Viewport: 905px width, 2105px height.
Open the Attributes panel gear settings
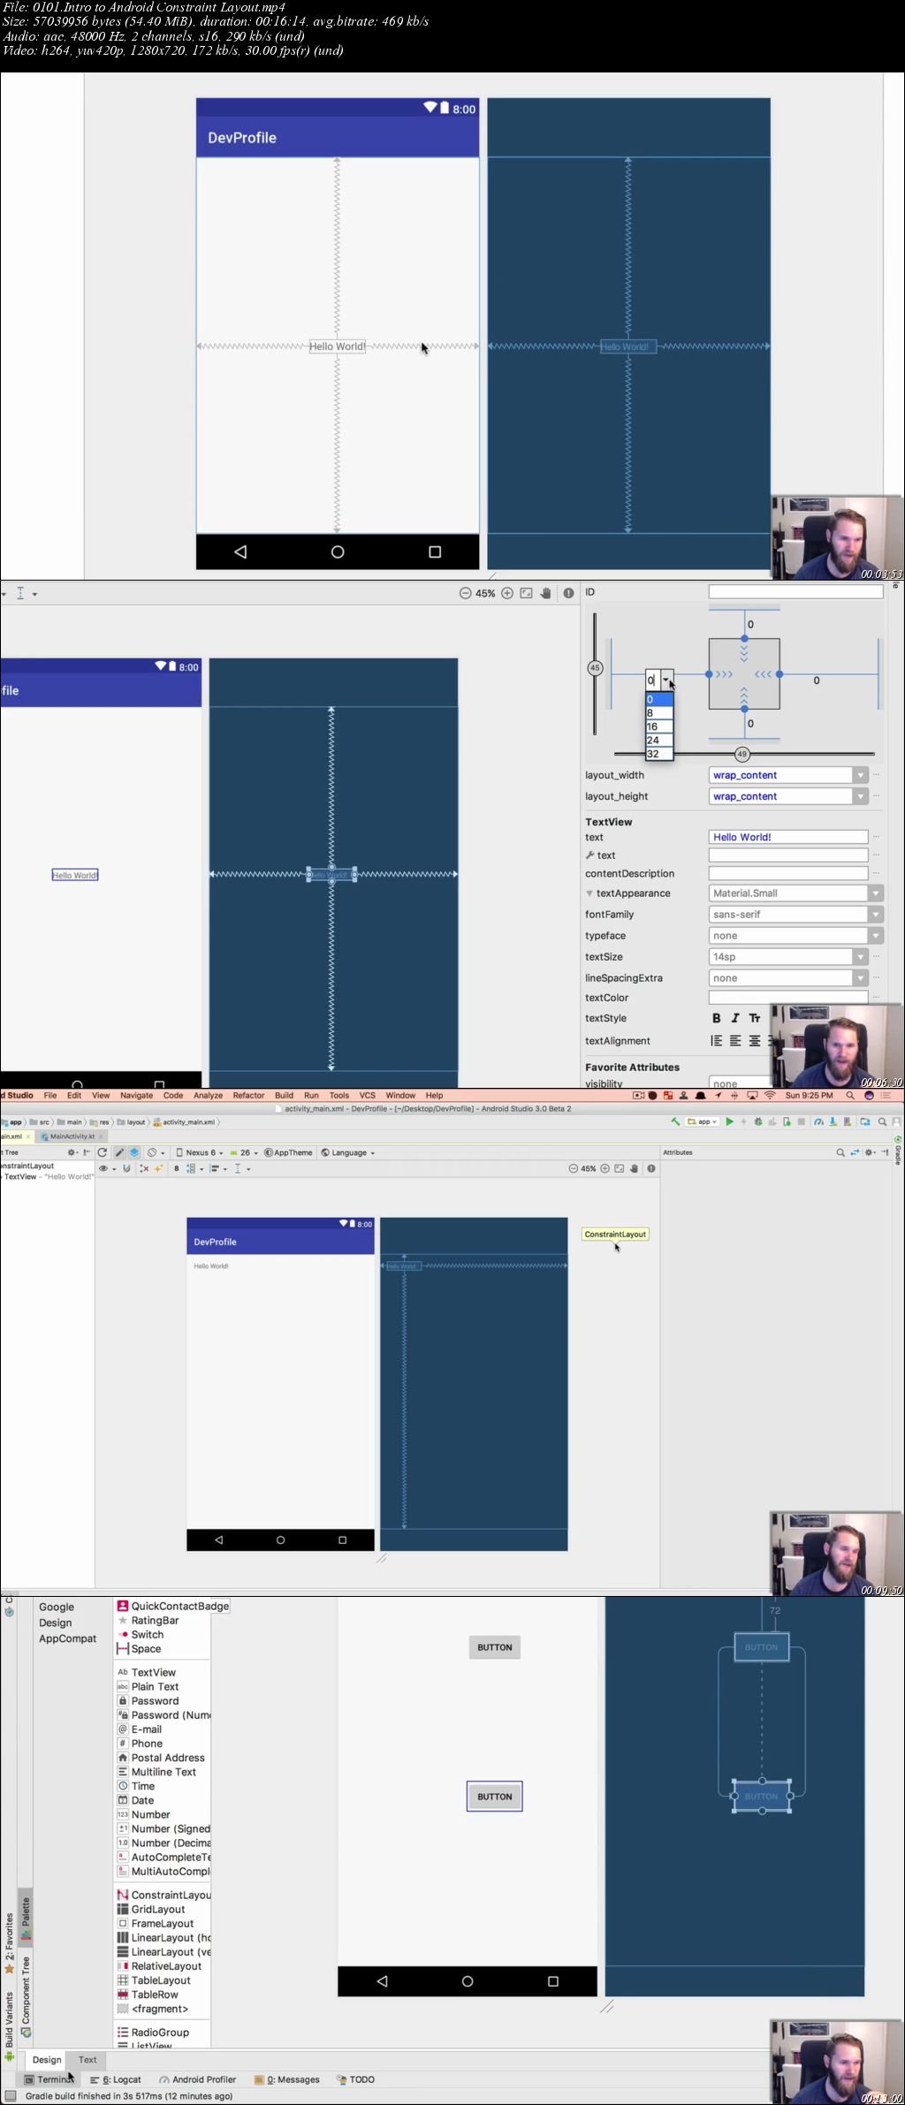tap(870, 1152)
